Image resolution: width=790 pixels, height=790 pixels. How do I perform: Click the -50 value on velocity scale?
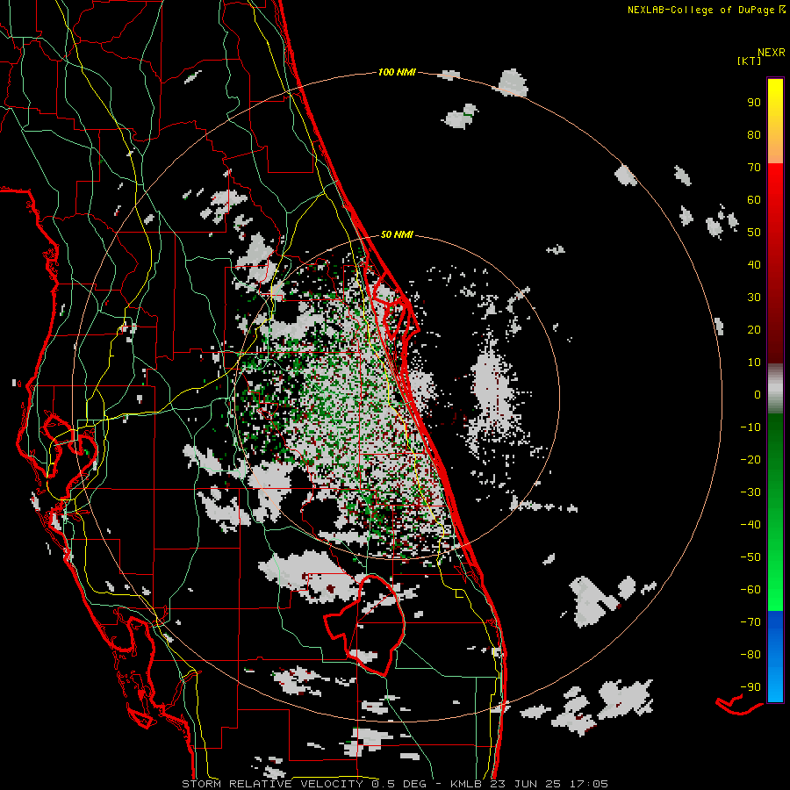[750, 557]
